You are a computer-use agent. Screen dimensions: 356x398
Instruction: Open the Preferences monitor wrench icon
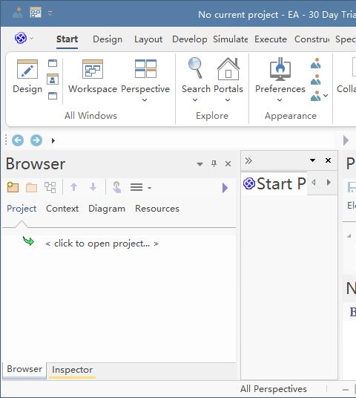(280, 69)
